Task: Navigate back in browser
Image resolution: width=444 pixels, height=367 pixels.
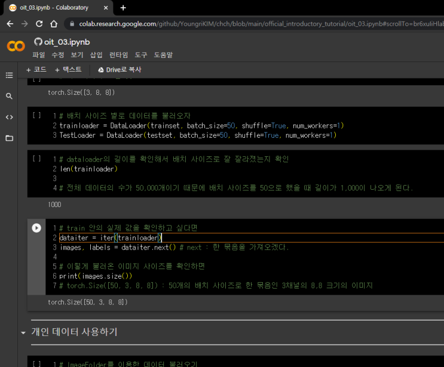Action: tap(10, 24)
